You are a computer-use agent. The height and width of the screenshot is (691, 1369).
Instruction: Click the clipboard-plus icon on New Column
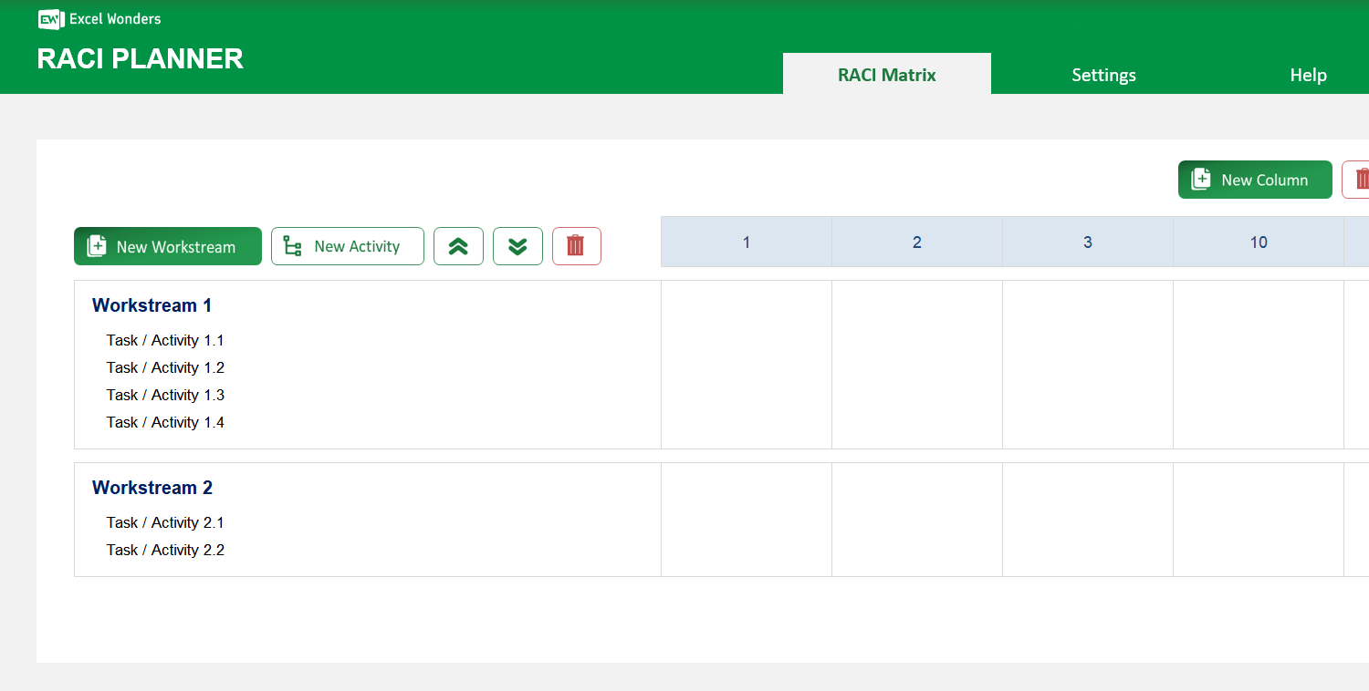tap(1201, 179)
